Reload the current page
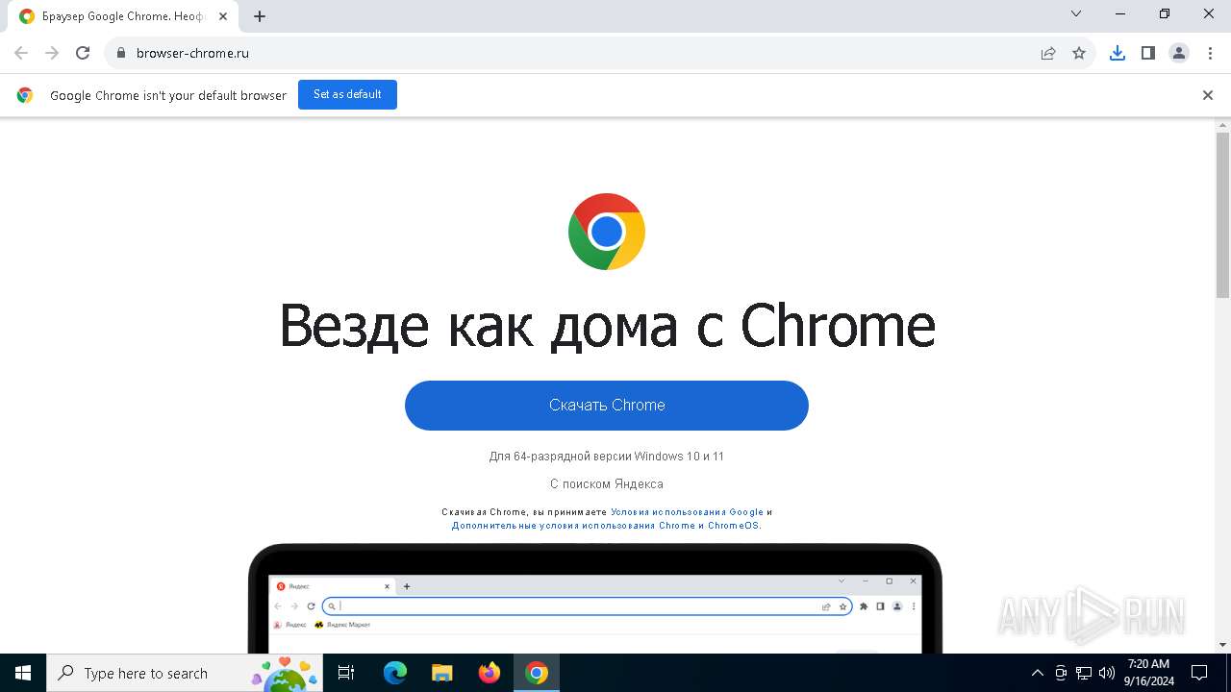The image size is (1231, 692). (x=83, y=53)
